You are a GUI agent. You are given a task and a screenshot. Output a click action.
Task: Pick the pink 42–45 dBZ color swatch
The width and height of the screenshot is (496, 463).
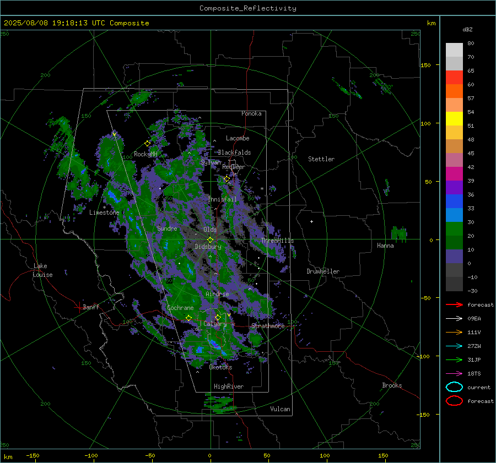pos(454,160)
